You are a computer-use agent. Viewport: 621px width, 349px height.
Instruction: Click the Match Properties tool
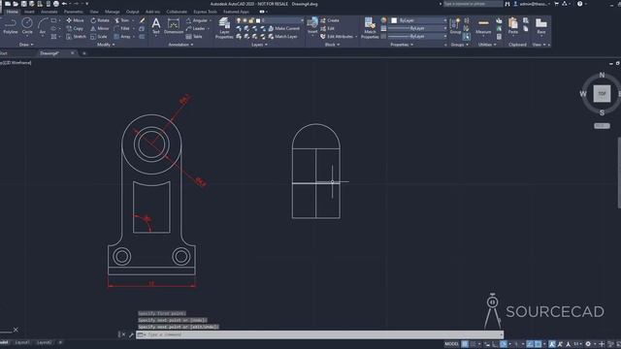(370, 28)
